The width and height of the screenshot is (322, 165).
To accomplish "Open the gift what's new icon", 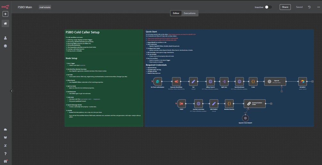I will 5,161.
